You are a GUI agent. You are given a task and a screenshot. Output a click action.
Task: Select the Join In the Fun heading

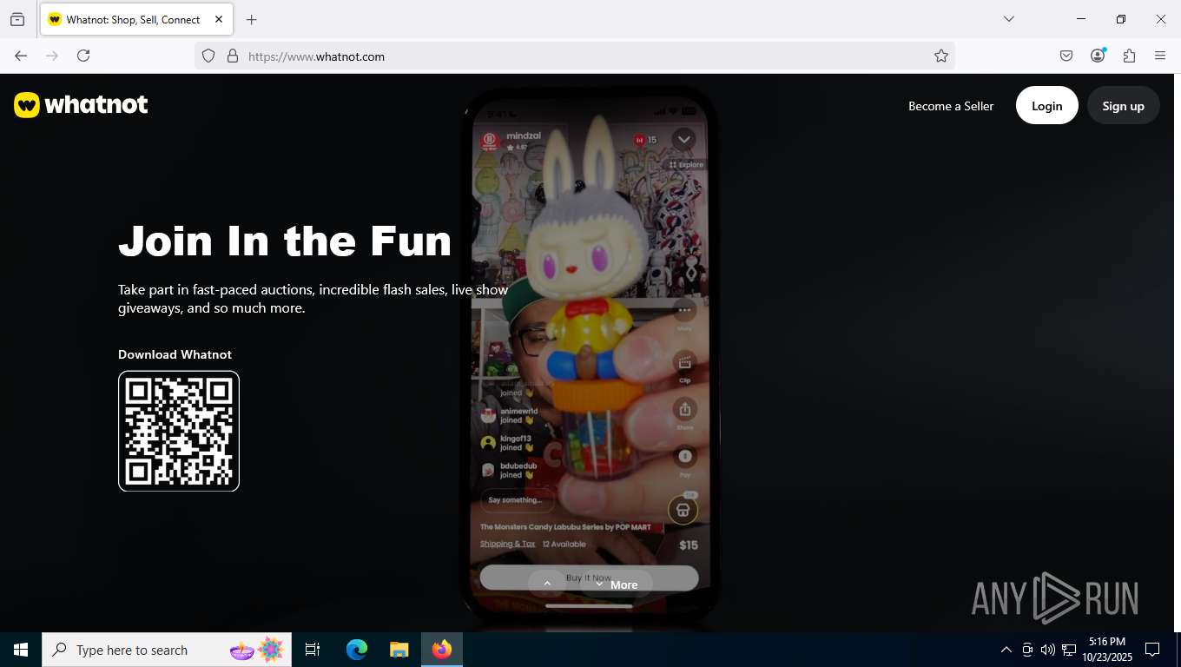pos(285,241)
